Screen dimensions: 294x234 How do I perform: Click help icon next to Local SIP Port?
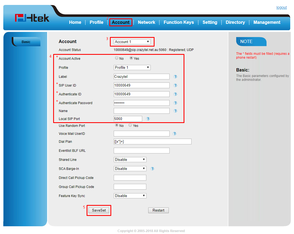click(x=148, y=119)
